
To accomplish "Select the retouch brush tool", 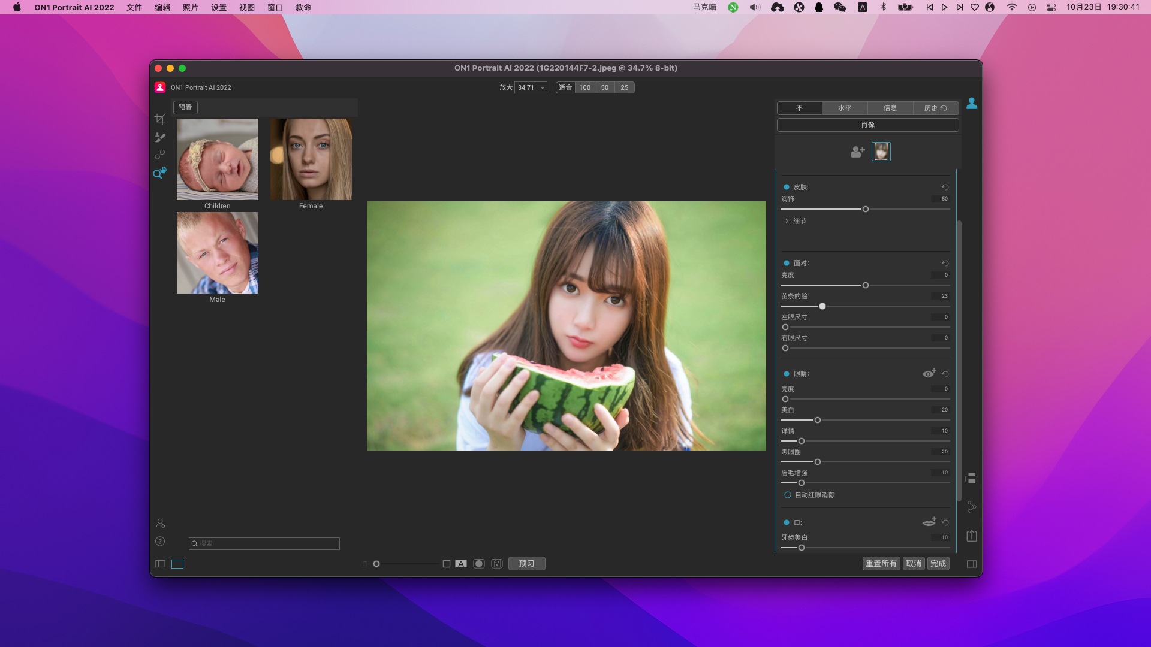I will 160,137.
